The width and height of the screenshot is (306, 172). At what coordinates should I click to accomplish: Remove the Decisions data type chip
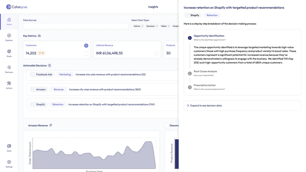[x=157, y=26]
